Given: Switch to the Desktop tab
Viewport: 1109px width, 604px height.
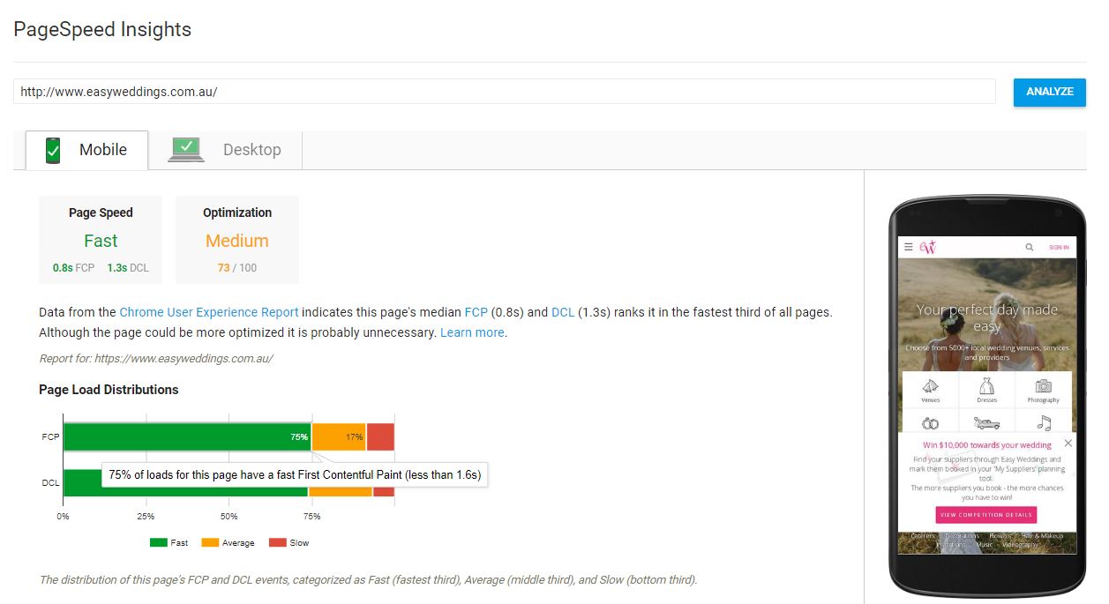Looking at the screenshot, I should click(225, 150).
